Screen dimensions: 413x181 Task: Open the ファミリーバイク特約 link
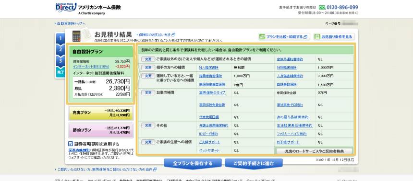[x=292, y=134]
